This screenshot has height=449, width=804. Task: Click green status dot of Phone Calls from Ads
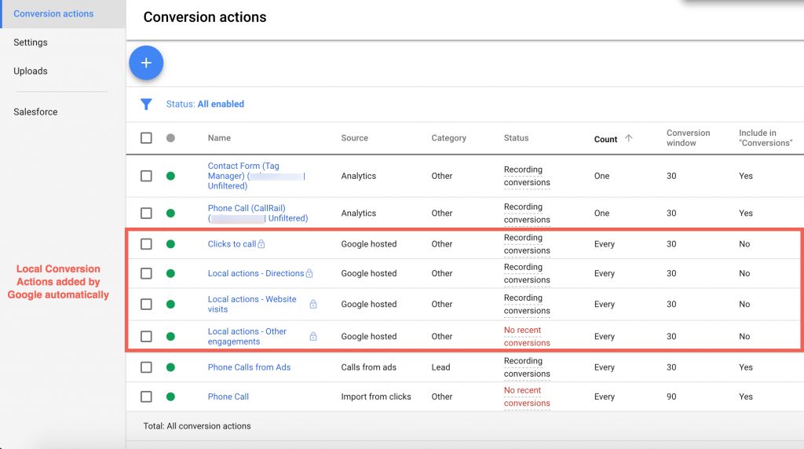point(170,367)
